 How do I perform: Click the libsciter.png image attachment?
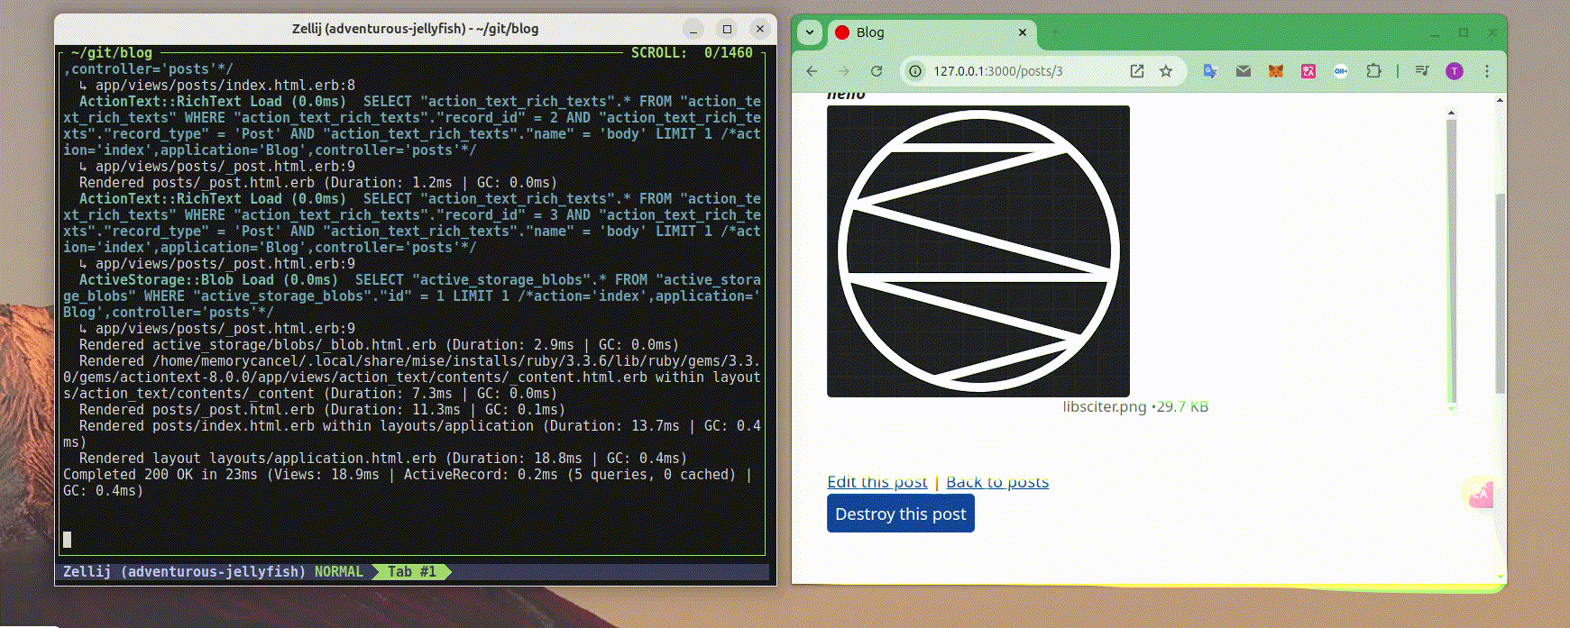click(978, 251)
